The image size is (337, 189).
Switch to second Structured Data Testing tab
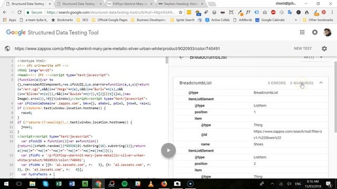click(78, 4)
